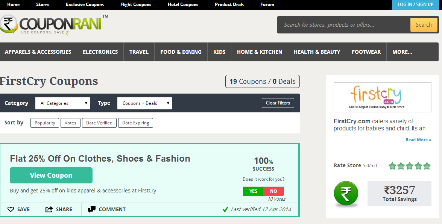Rate the store five stars

click(x=427, y=166)
